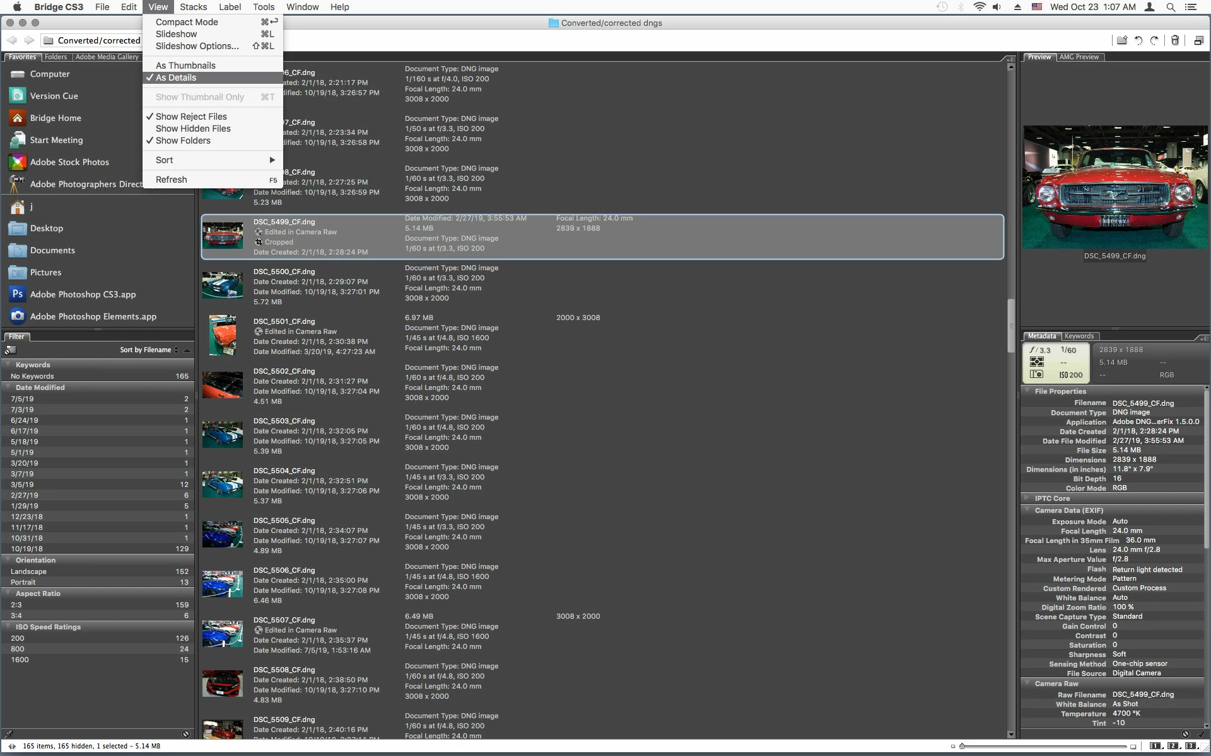Image resolution: width=1211 pixels, height=756 pixels.
Task: Click the delete item trash icon
Action: tap(1175, 40)
